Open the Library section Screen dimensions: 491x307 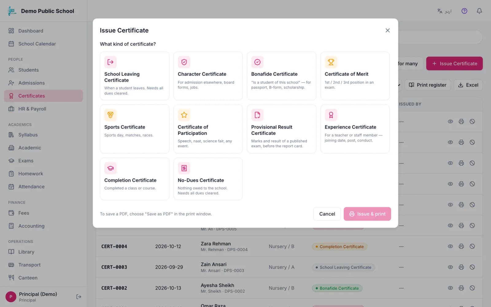point(43,252)
